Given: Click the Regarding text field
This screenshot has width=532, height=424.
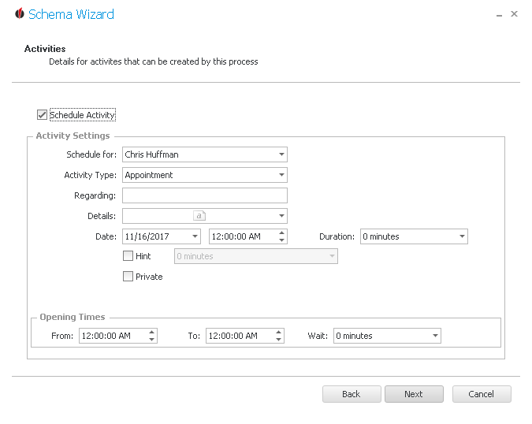Looking at the screenshot, I should tap(205, 195).
